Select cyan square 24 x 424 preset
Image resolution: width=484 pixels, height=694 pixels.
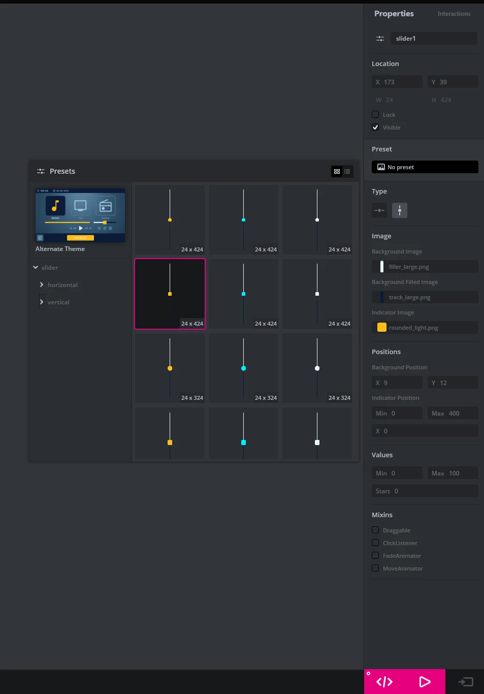pos(243,294)
